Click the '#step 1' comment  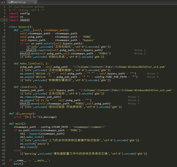coord(140,50)
